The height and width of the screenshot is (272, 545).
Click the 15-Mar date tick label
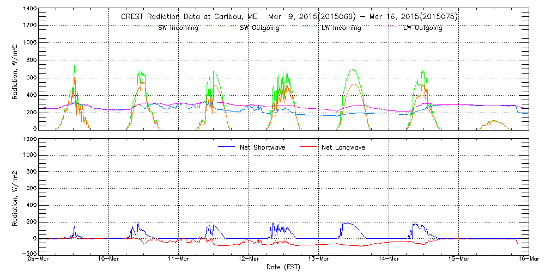458,259
